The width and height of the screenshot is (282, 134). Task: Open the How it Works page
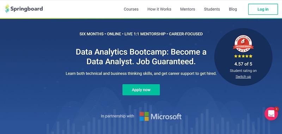click(159, 9)
